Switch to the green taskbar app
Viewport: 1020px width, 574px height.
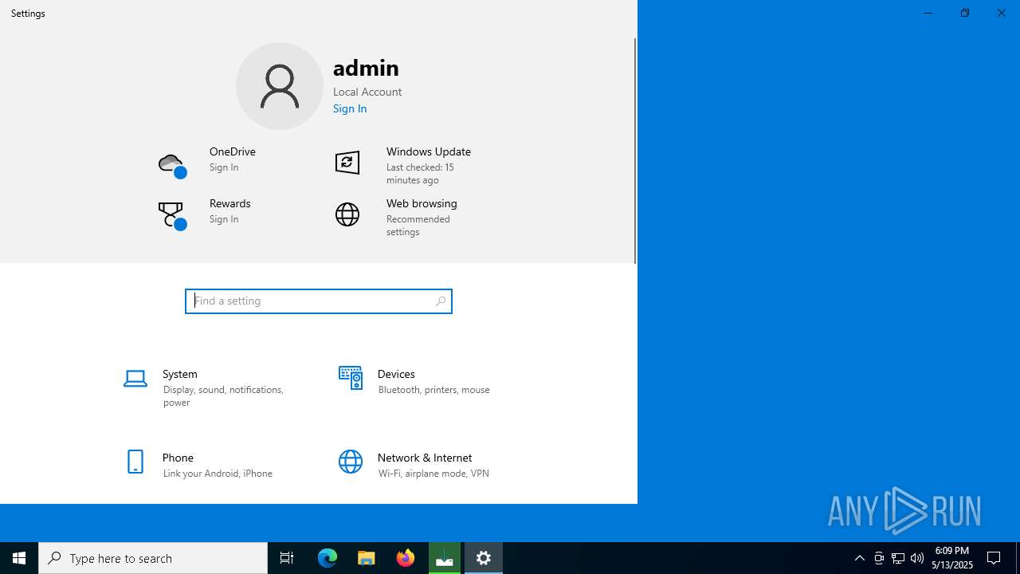point(445,558)
